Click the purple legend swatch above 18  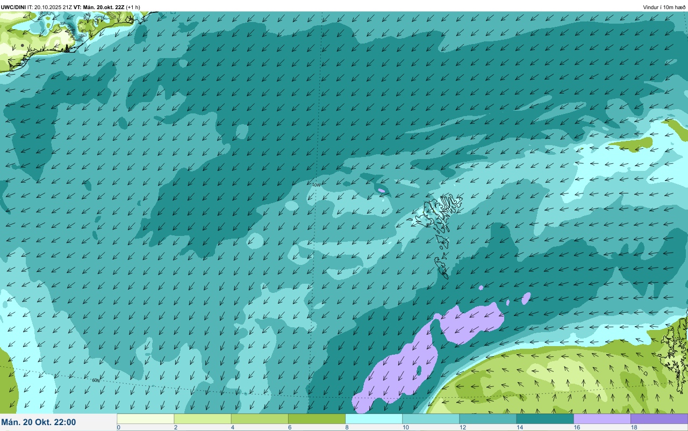click(659, 419)
